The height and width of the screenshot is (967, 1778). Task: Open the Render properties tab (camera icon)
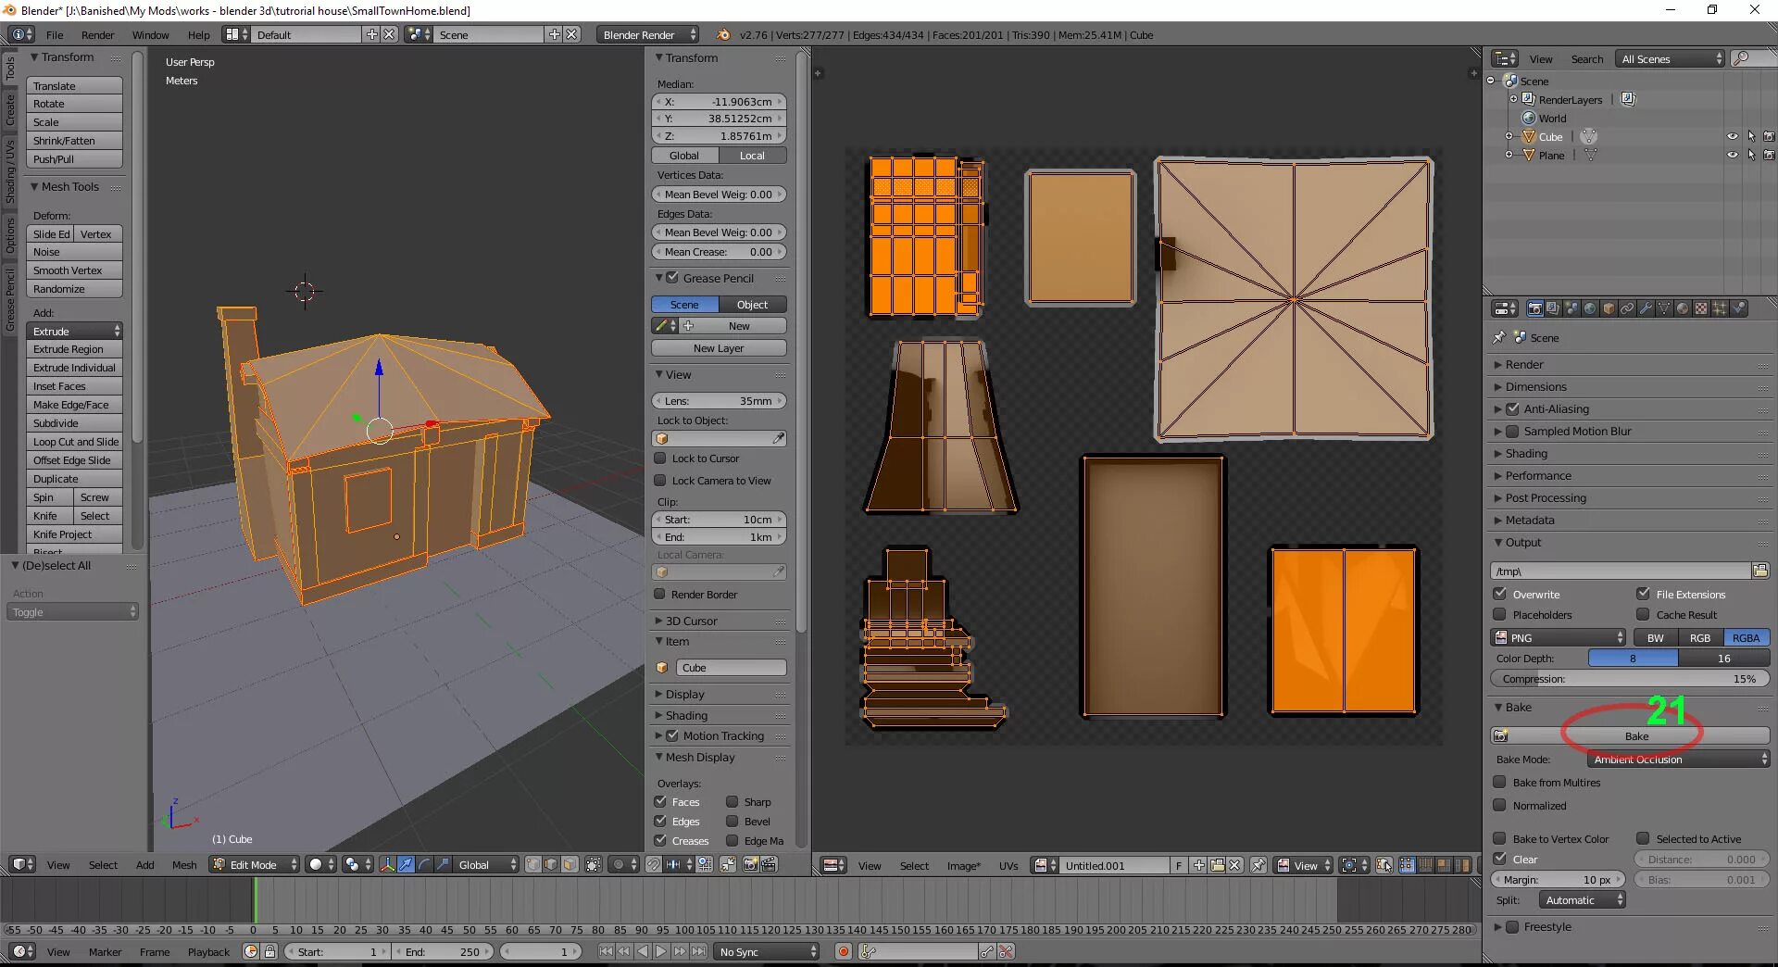[x=1534, y=308]
